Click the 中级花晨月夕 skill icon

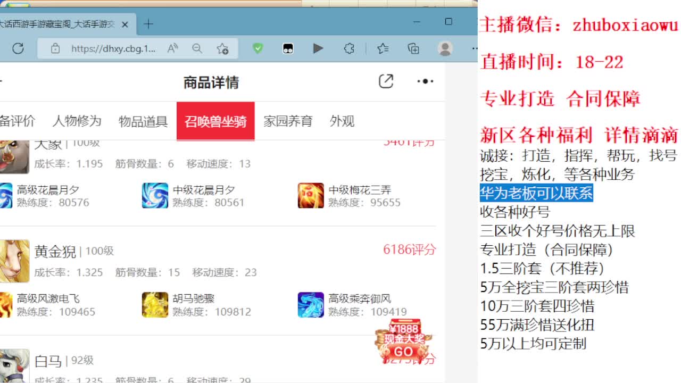click(155, 195)
